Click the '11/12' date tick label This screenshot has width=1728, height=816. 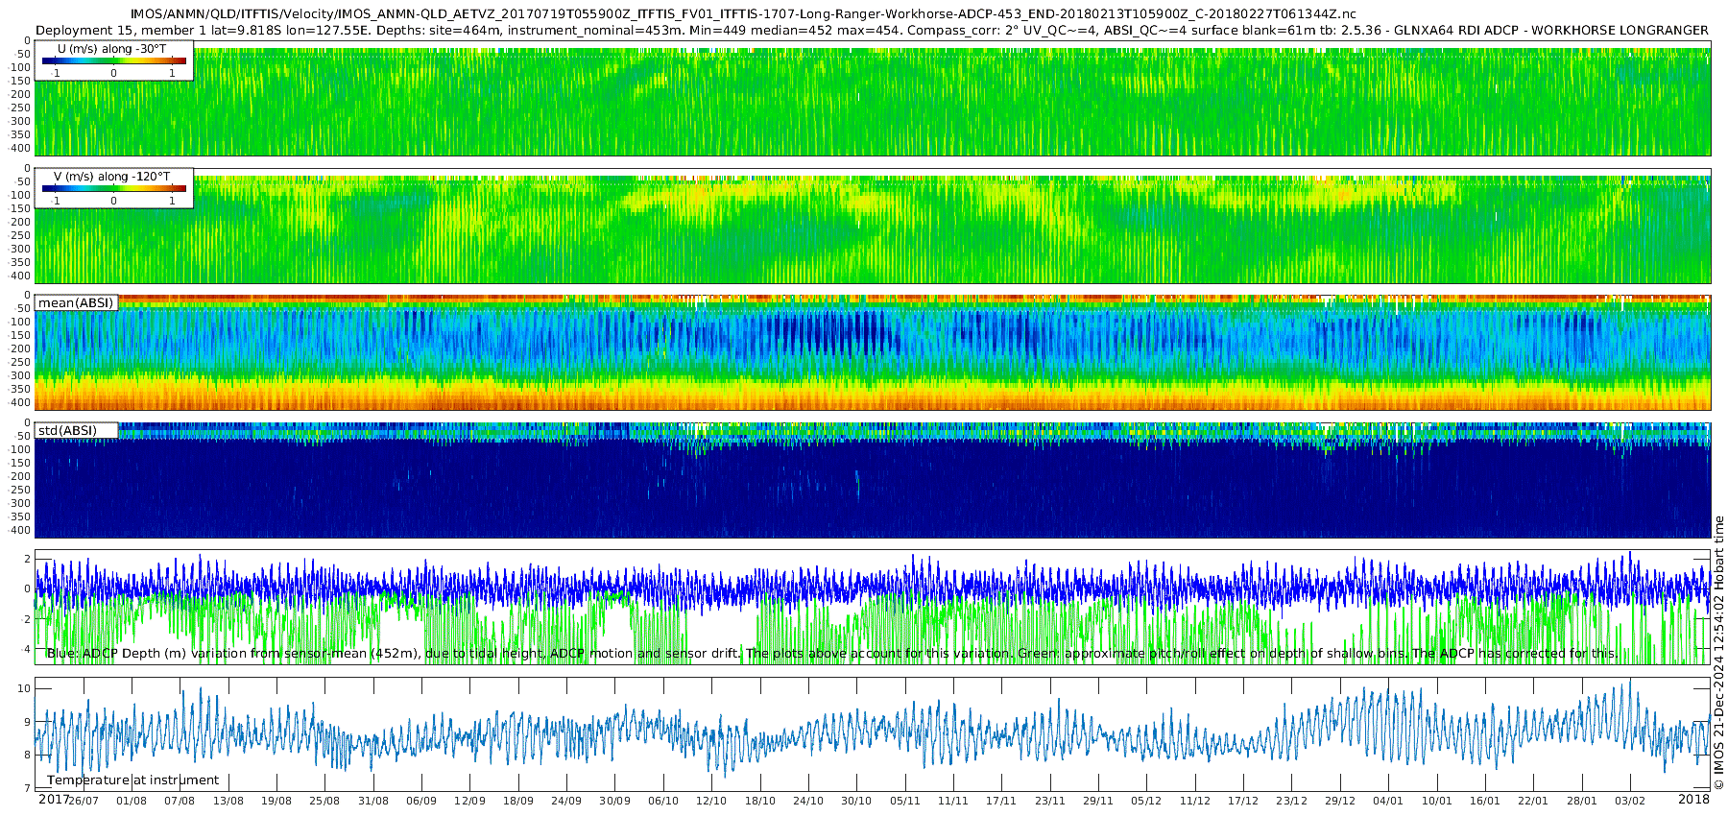click(1195, 802)
